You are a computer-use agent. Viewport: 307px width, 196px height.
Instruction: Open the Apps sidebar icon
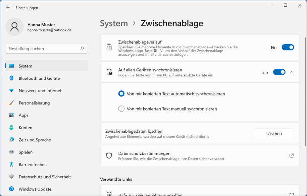(x=11, y=115)
